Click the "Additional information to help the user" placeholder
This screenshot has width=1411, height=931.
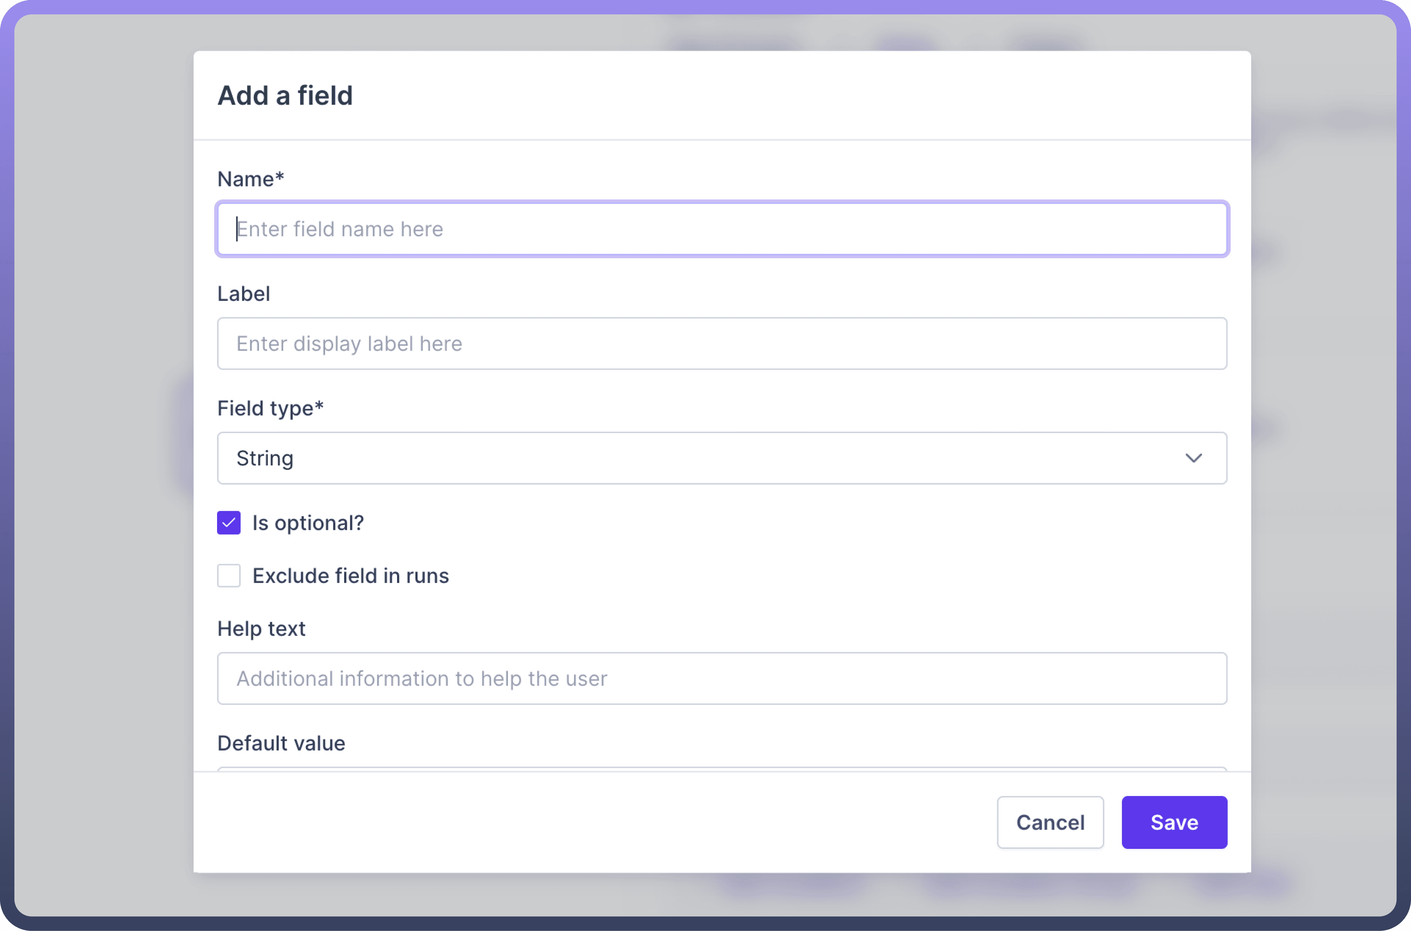(x=422, y=679)
